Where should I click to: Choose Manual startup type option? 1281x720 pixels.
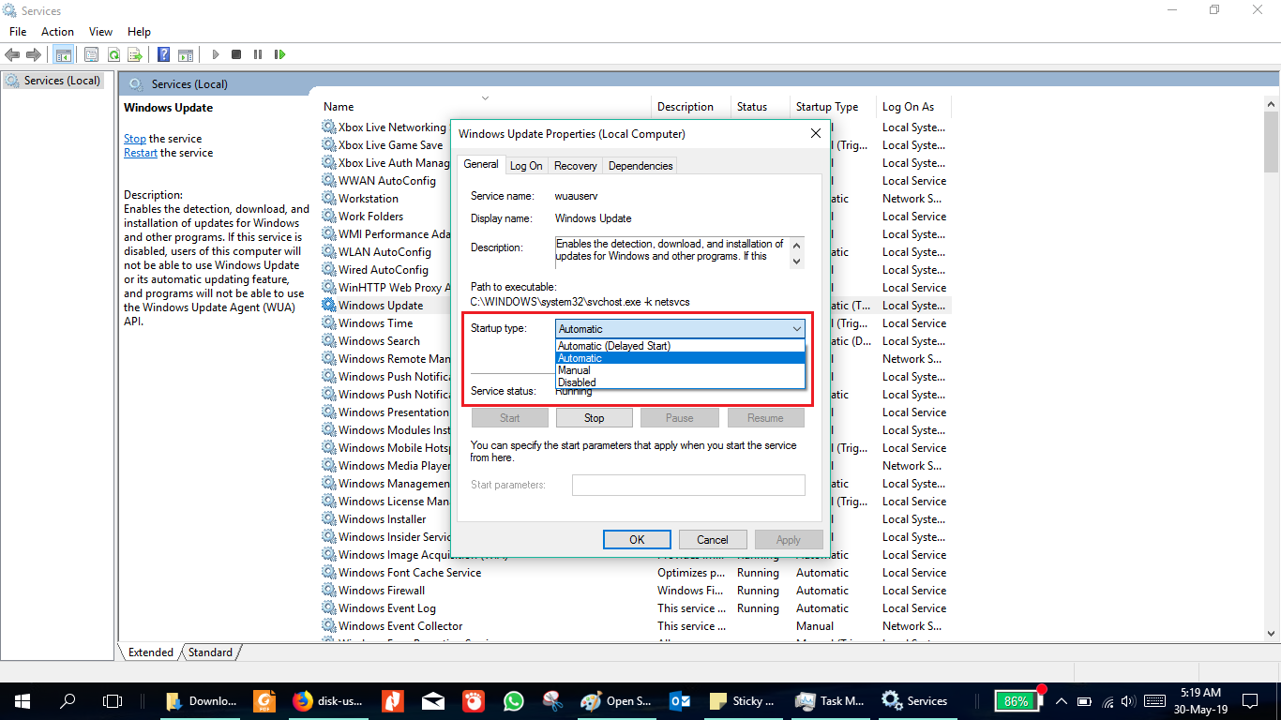pos(680,370)
